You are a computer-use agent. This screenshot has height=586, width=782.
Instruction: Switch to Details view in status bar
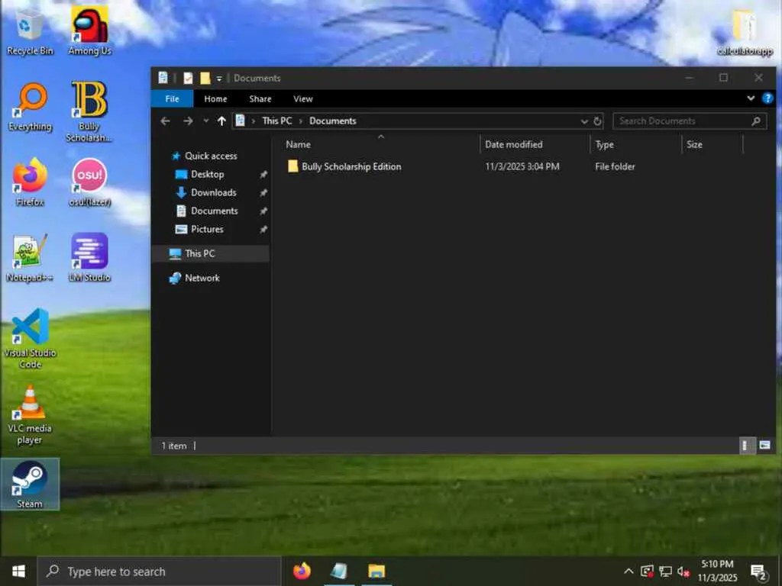[x=745, y=445]
